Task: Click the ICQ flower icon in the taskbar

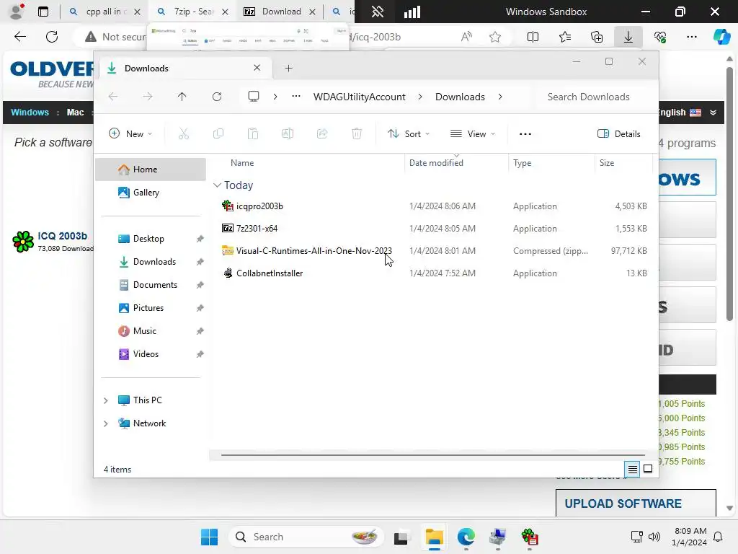Action: pyautogui.click(x=530, y=537)
